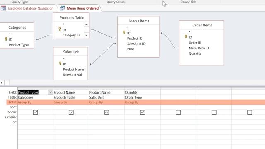Click the Query Setup ribbon group label
265x149 pixels.
[x=116, y=2]
